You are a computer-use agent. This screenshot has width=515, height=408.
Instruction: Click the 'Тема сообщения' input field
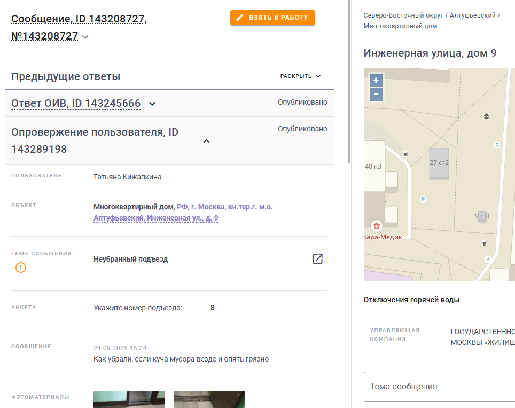439,386
